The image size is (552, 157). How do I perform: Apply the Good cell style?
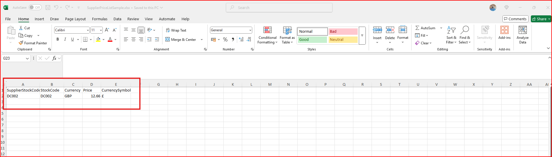312,39
